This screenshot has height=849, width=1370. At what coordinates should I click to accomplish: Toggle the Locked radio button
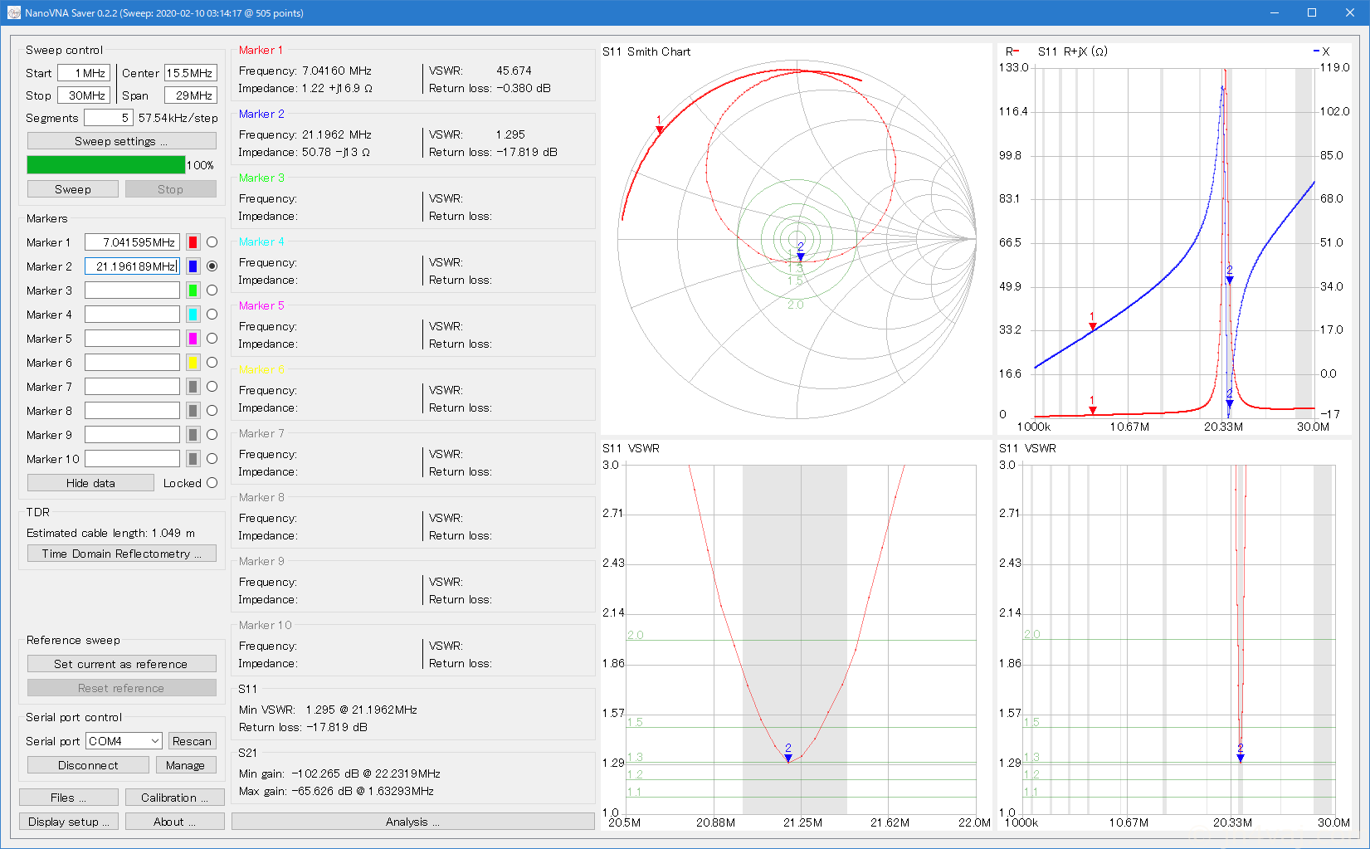212,483
